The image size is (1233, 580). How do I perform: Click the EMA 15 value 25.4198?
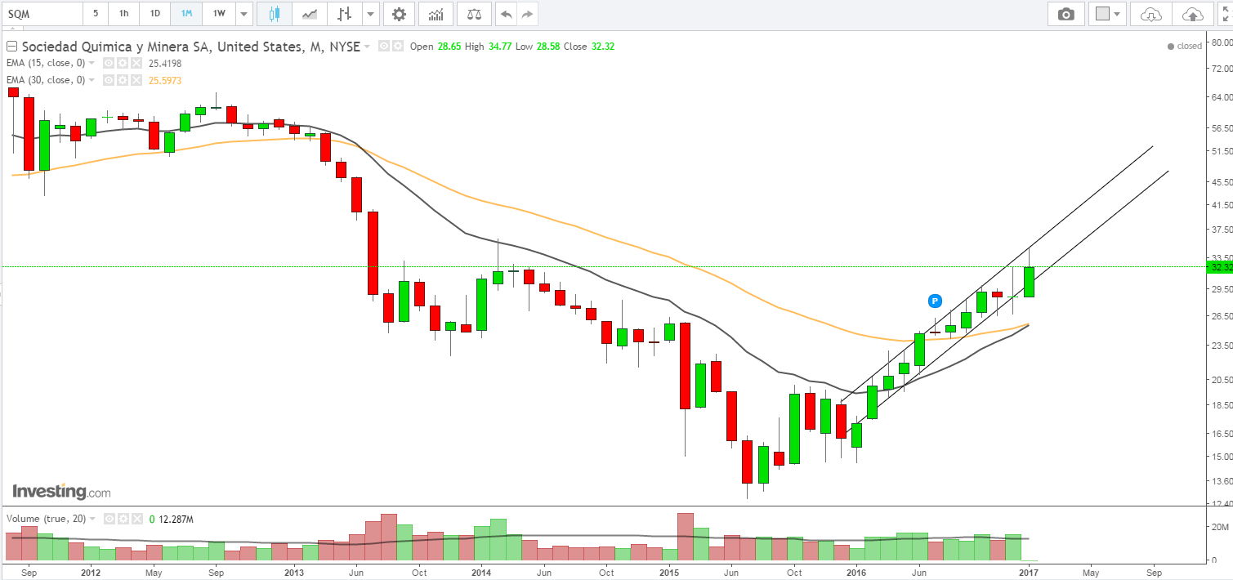pos(164,63)
